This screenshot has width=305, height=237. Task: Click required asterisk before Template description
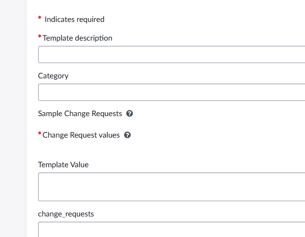40,37
